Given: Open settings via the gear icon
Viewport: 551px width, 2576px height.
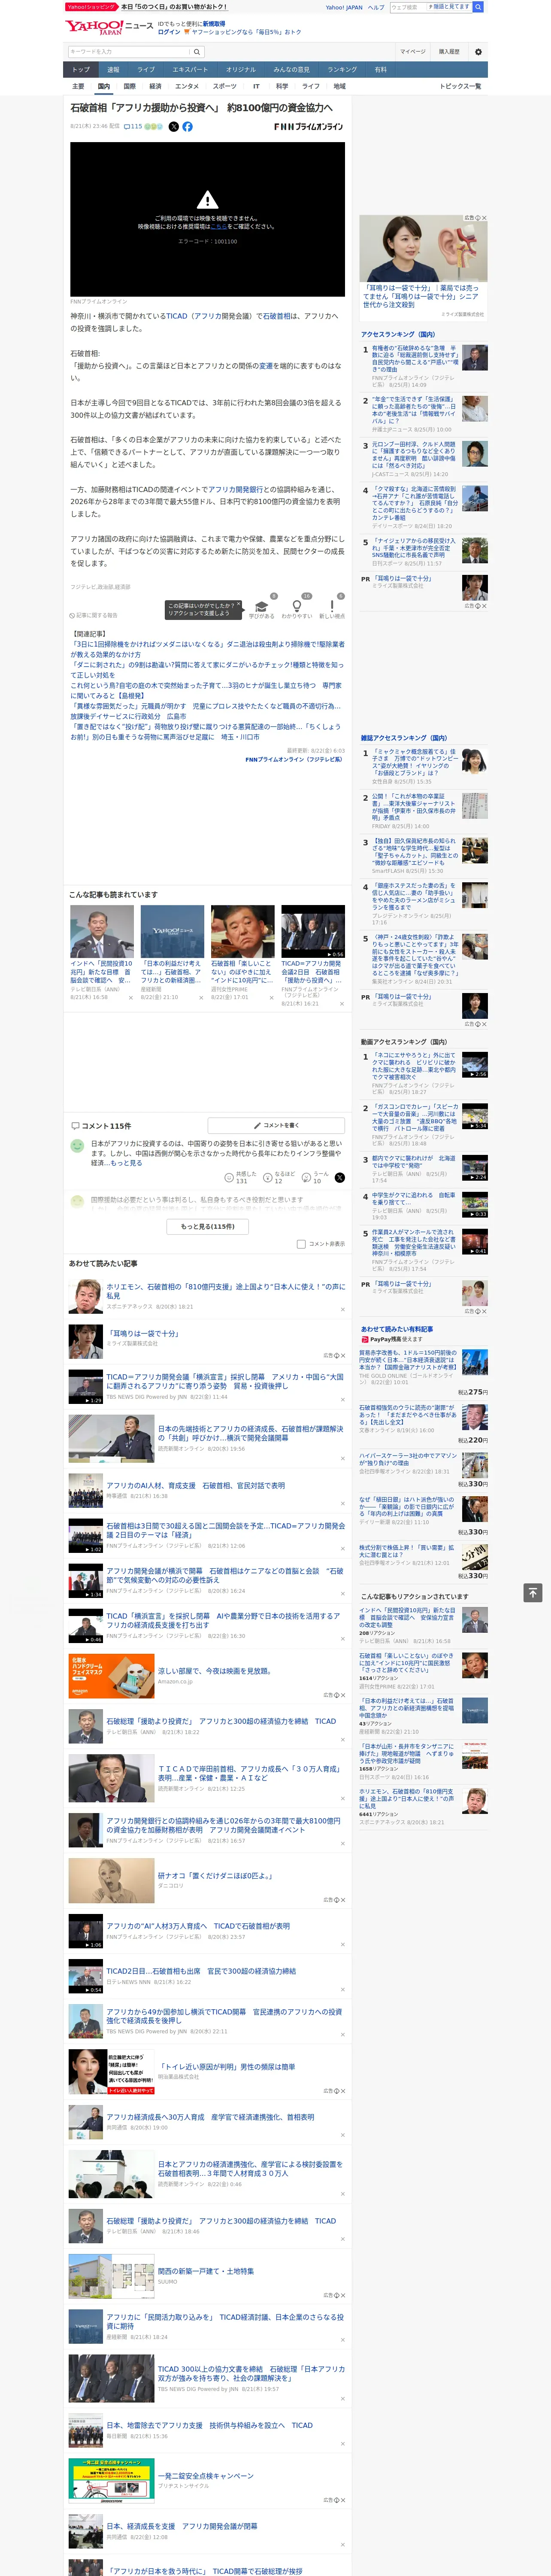Looking at the screenshot, I should tap(478, 51).
